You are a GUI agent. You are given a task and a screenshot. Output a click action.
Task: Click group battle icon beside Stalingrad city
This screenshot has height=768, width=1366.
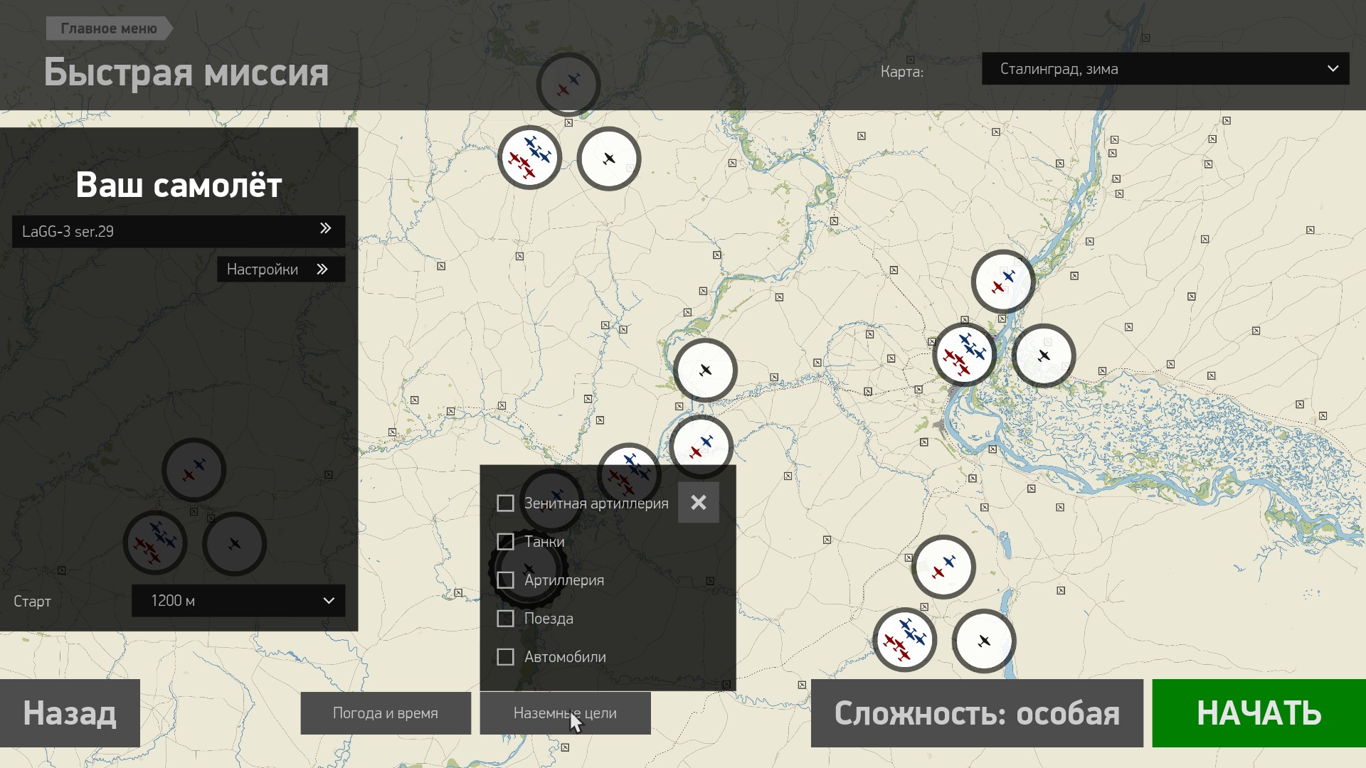964,355
